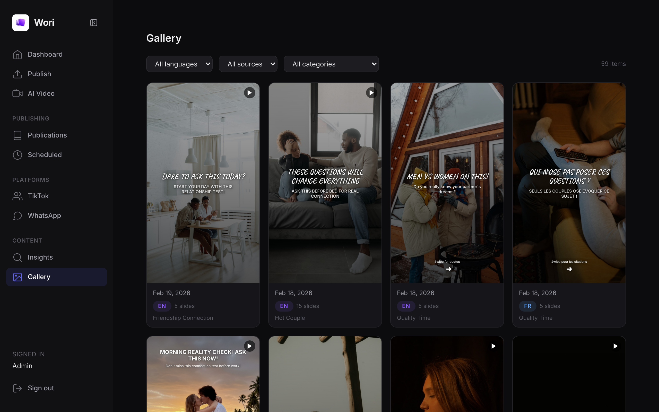The width and height of the screenshot is (659, 412).
Task: Play the Morning Reality Check video
Action: pyautogui.click(x=249, y=346)
